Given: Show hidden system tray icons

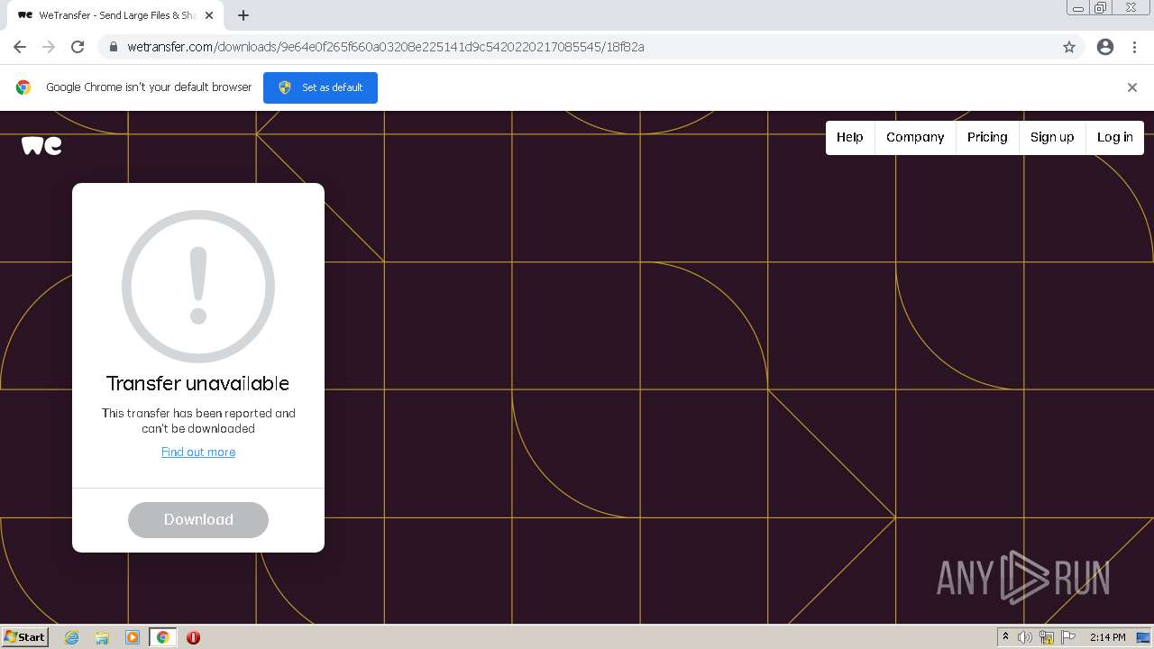Looking at the screenshot, I should (x=1005, y=637).
